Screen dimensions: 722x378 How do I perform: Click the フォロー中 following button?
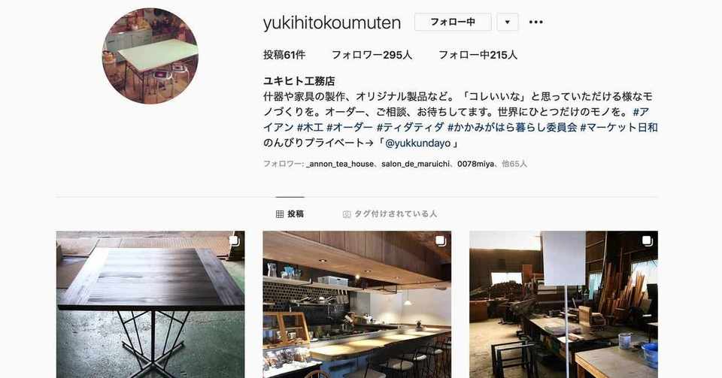(453, 22)
